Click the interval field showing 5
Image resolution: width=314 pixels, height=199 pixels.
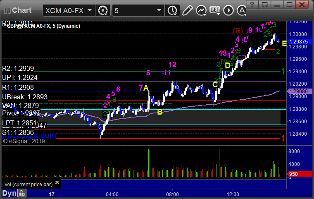[138, 10]
